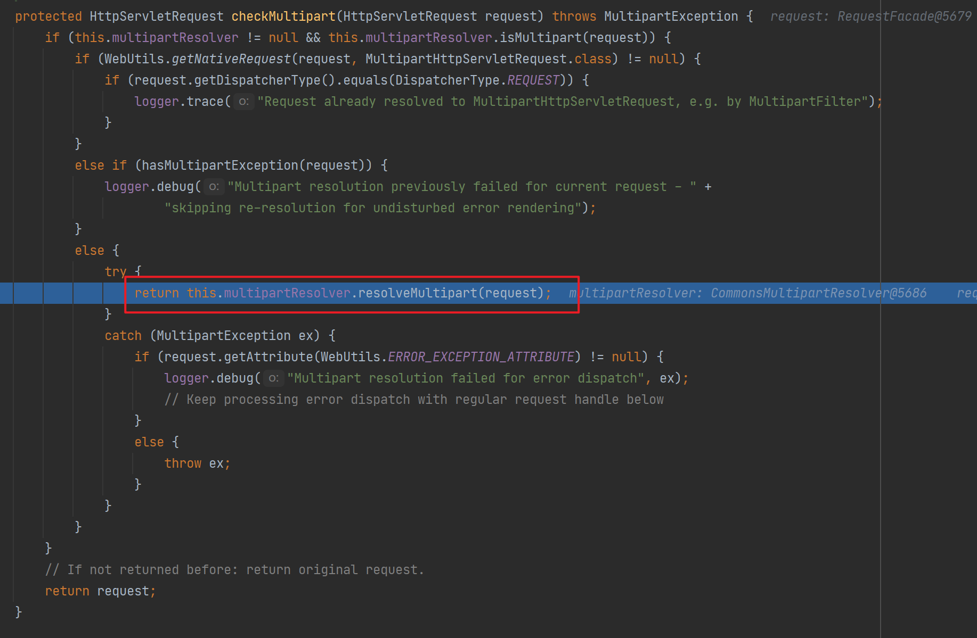Click MultipartException in the throws clause
The height and width of the screenshot is (638, 977).
pyautogui.click(x=671, y=16)
